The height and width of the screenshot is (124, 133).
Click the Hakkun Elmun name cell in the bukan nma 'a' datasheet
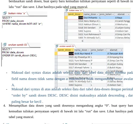[91, 24]
